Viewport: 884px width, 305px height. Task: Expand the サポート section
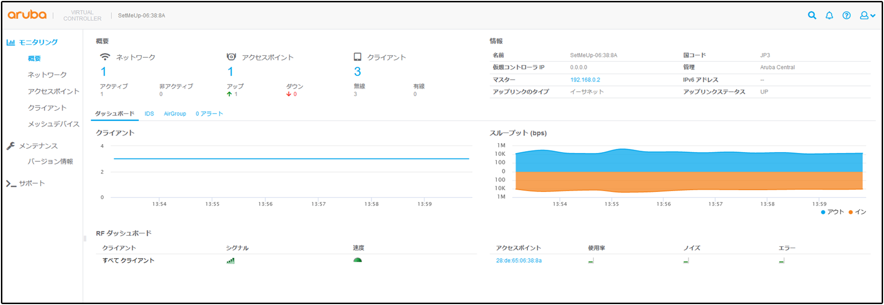(x=32, y=183)
